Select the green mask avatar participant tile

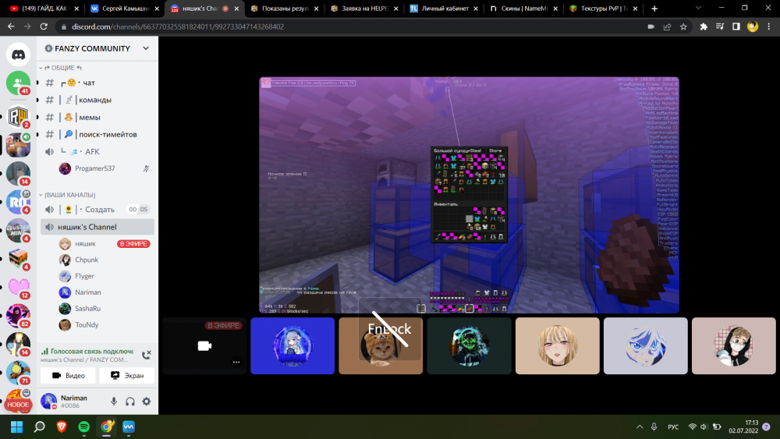point(469,345)
